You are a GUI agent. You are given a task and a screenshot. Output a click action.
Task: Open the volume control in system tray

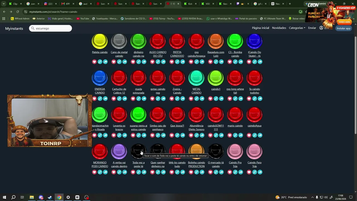326,197
